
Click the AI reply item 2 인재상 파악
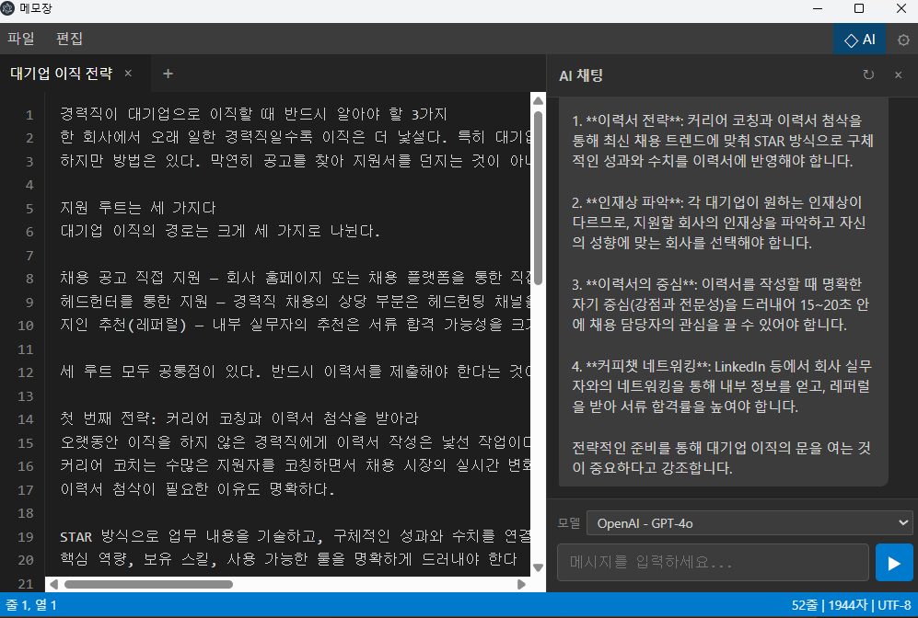coord(719,223)
